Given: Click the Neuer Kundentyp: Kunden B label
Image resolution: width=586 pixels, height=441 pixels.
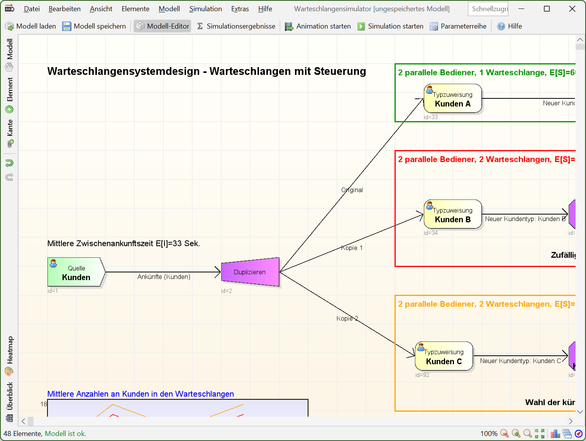Looking at the screenshot, I should 525,219.
